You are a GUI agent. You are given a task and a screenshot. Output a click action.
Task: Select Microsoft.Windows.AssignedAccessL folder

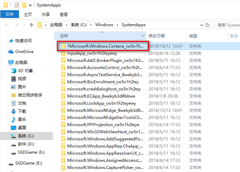click(x=102, y=160)
